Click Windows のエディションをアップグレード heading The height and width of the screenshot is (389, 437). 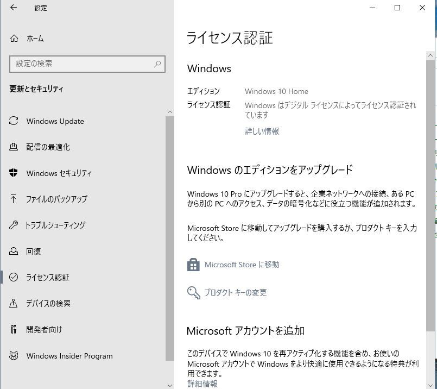[270, 170]
